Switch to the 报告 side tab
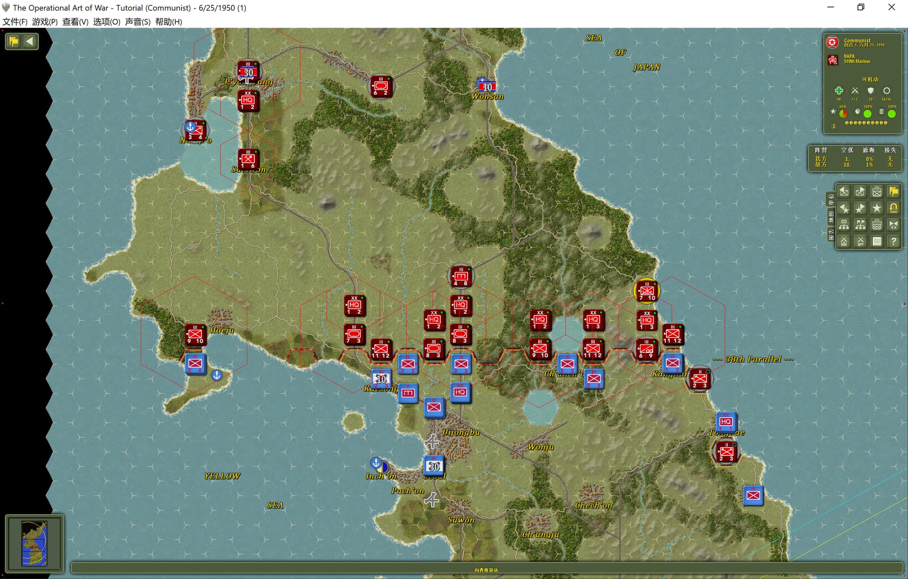 (x=831, y=234)
